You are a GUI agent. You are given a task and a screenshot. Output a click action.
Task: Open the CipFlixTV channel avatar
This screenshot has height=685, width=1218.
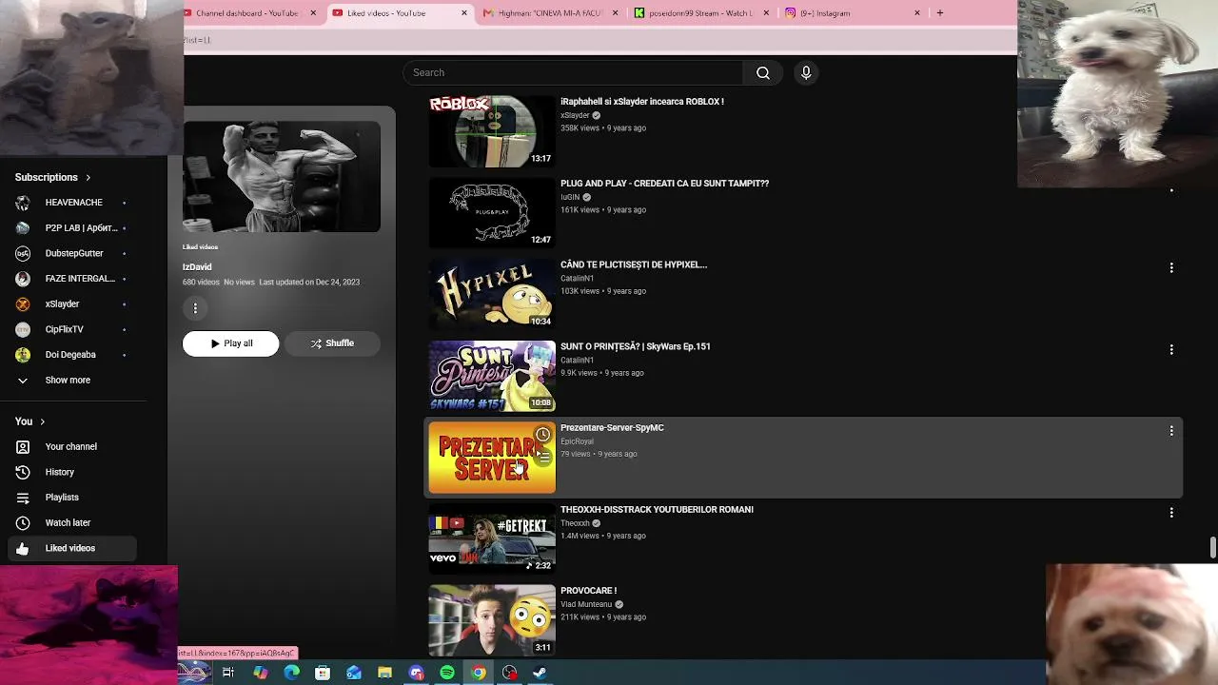pos(23,329)
